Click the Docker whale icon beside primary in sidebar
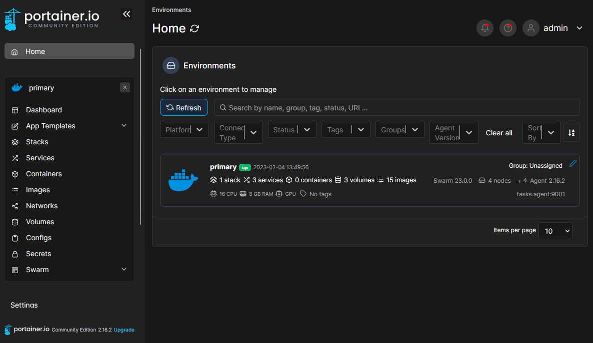593x343 pixels. coord(17,88)
